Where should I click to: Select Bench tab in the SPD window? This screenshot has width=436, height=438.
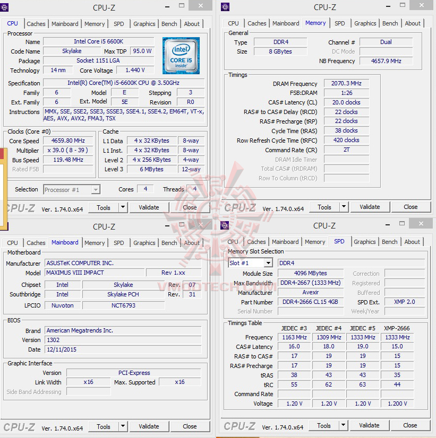click(x=390, y=242)
